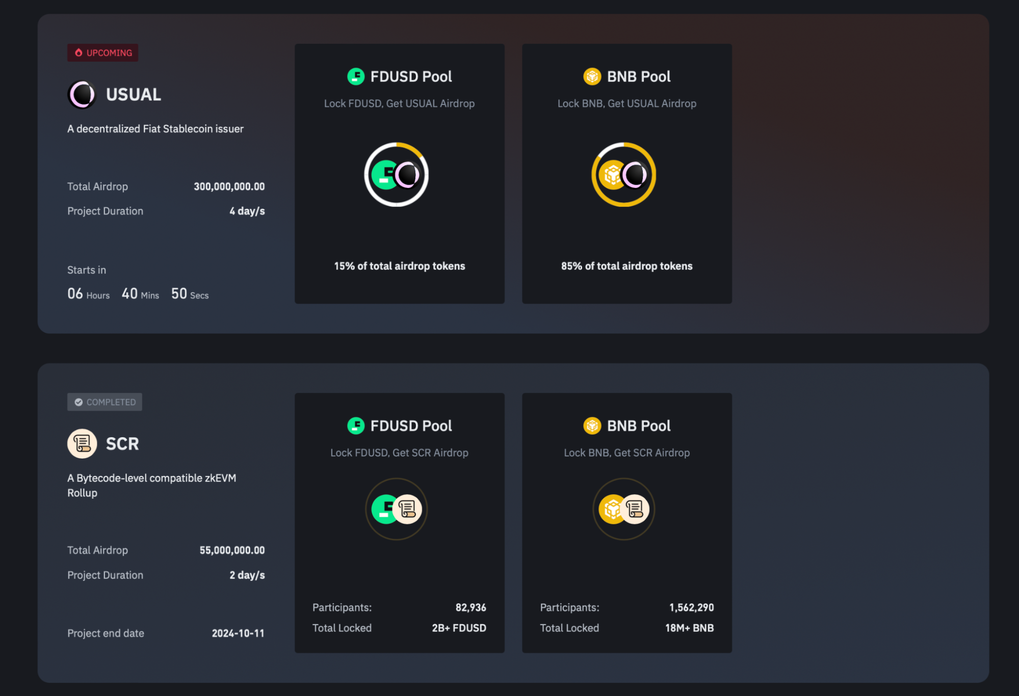Click the 1,562,290 participants value
The width and height of the screenshot is (1019, 696).
pos(692,607)
